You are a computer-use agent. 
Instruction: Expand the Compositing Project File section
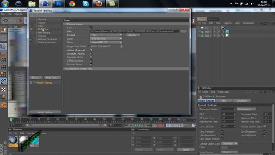[66, 69]
